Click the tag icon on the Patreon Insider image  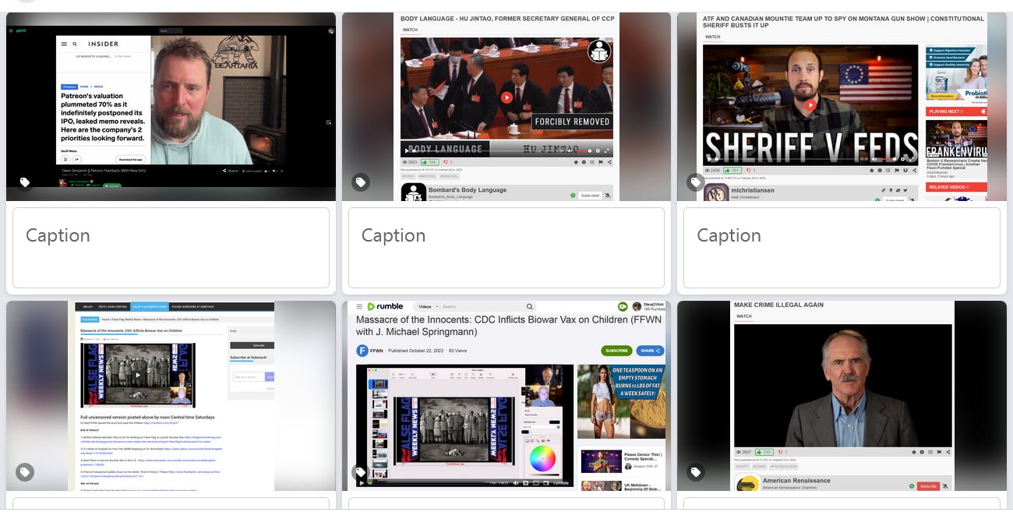[25, 182]
